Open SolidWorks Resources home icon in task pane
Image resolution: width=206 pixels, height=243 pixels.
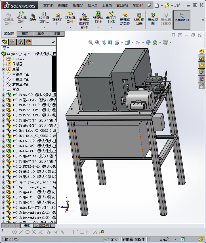click(201, 52)
